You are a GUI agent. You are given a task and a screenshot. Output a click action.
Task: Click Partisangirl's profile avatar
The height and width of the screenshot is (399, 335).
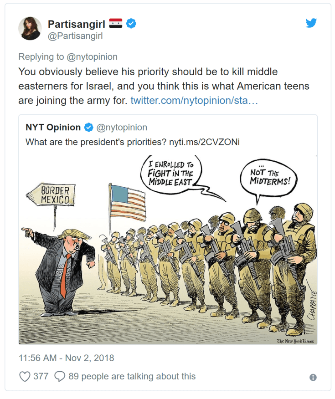tap(30, 29)
